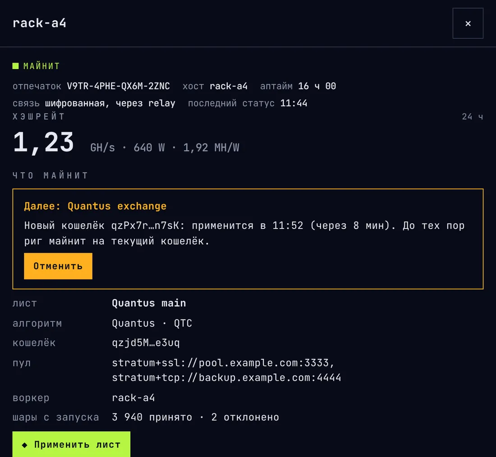Click backup pool stratum+tcp://backup.example.com:4444
Image resolution: width=496 pixels, height=457 pixels.
(x=226, y=377)
